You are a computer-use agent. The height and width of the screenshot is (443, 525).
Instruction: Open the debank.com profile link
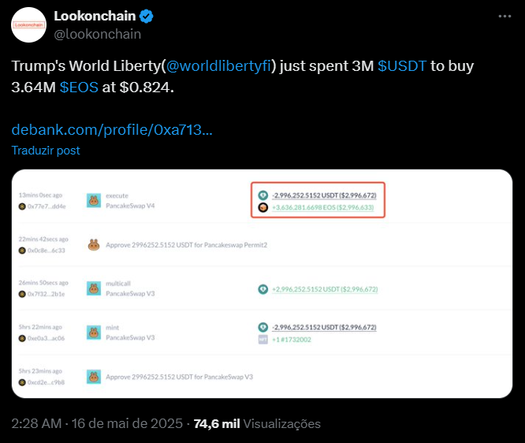112,128
